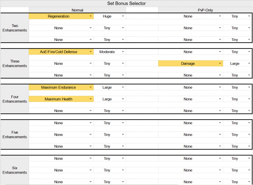Expand Large size dropdown beside Maximum Endurance
The image size is (253, 185).
[123, 88]
